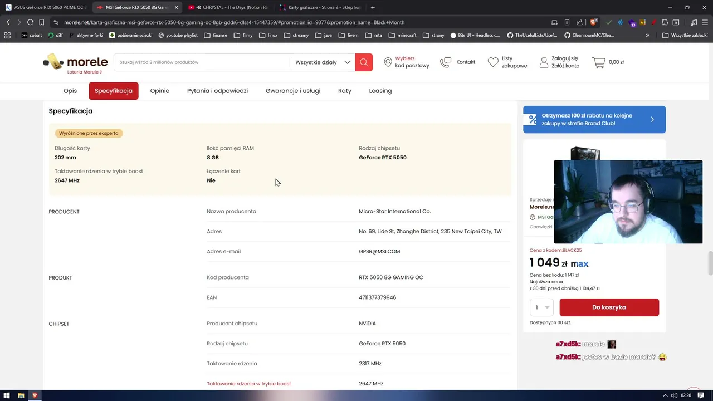Switch to the Opinie tab
The width and height of the screenshot is (713, 401).
160,91
